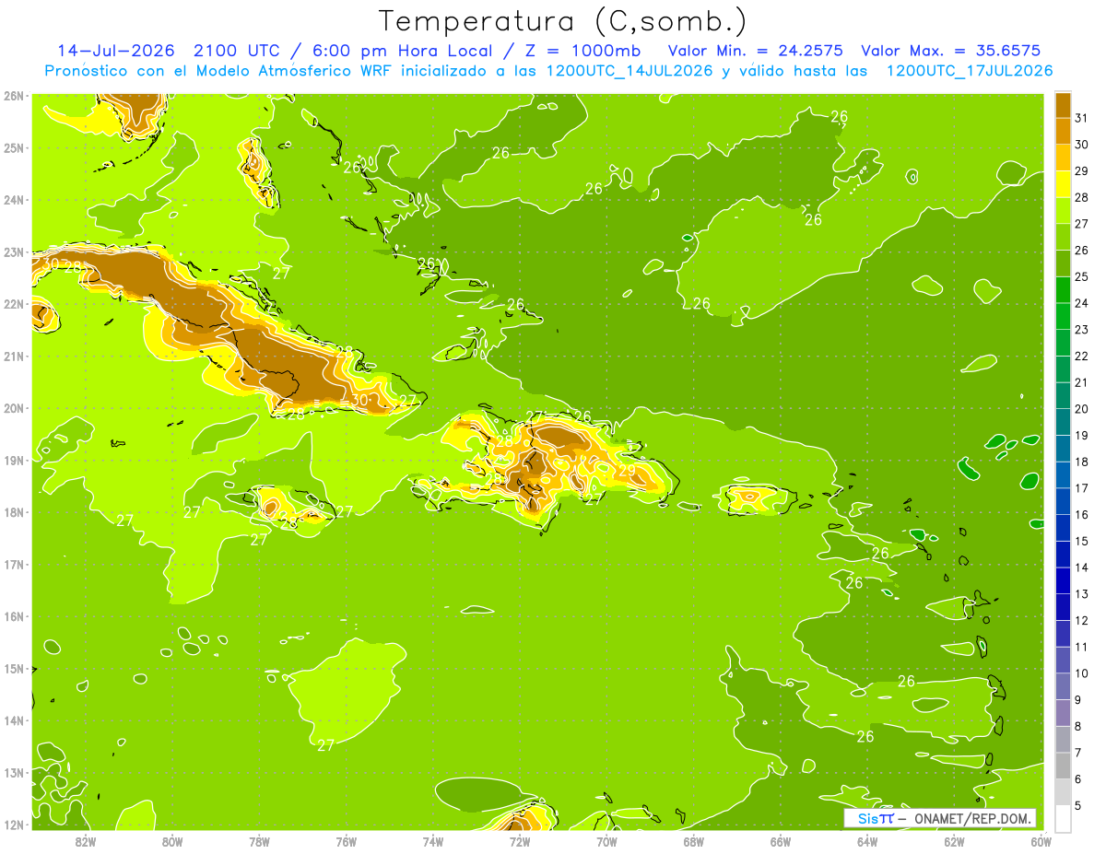The image size is (1106, 854).
Task: Click the '19N' latitude axis label
Action: [x=14, y=460]
